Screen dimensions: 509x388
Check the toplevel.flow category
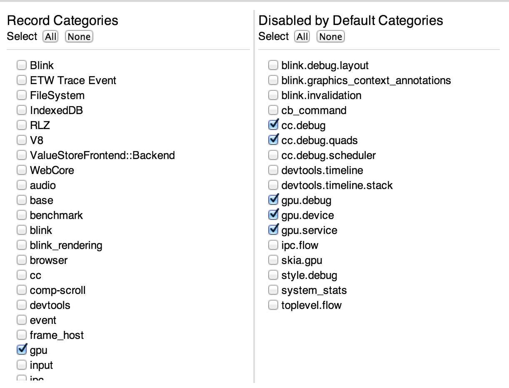[273, 305]
